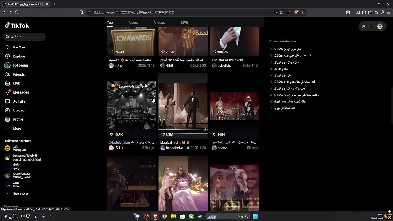Go back in browser history
The image size is (393, 221).
[4, 12]
